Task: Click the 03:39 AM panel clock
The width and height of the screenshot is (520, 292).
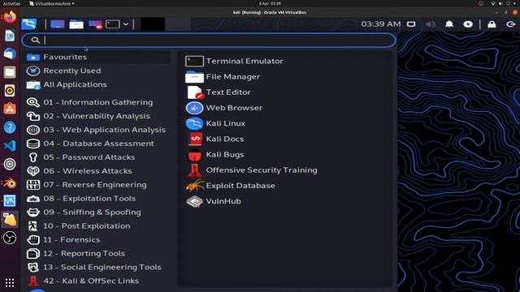Action: point(381,24)
